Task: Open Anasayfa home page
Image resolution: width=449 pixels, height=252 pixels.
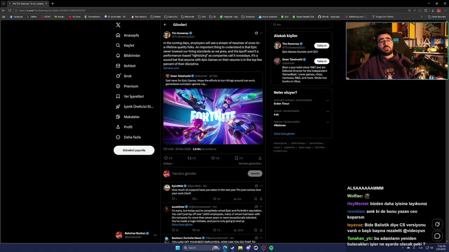Action: (128, 35)
